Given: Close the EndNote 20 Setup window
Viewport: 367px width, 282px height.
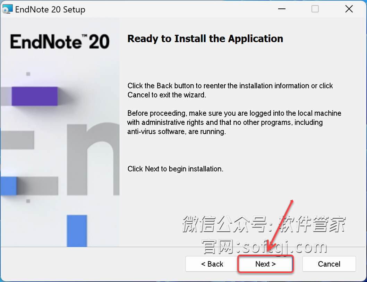Looking at the screenshot, I should pyautogui.click(x=349, y=9).
